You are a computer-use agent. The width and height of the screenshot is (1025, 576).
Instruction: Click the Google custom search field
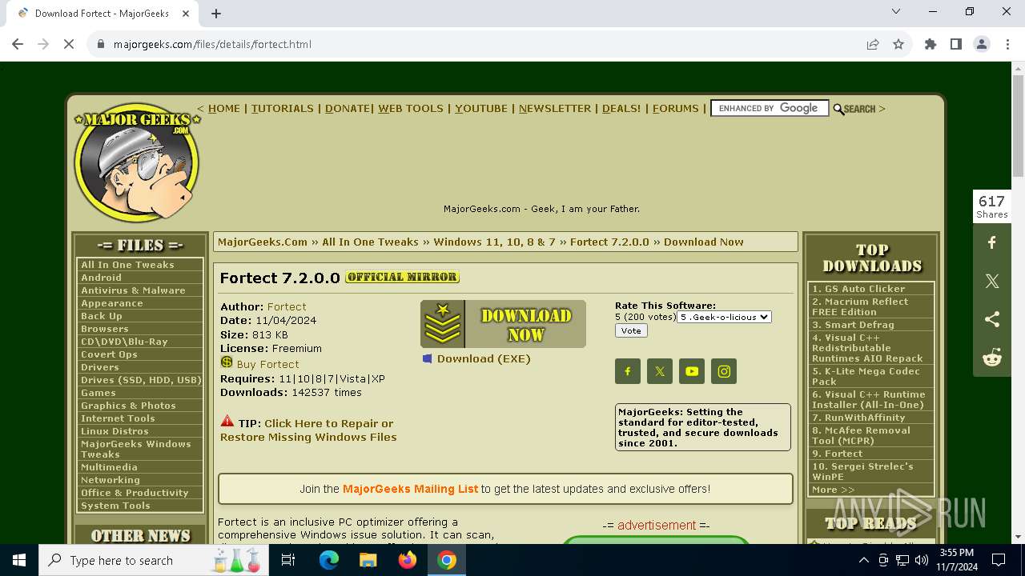point(770,108)
